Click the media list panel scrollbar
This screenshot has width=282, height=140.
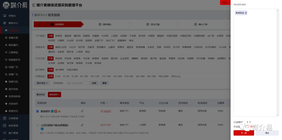[x=278, y=63]
